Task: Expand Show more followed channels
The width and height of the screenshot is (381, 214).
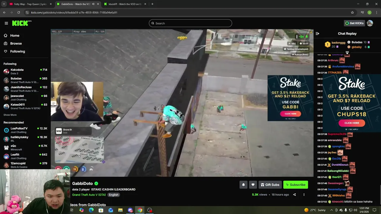Action: (x=10, y=115)
